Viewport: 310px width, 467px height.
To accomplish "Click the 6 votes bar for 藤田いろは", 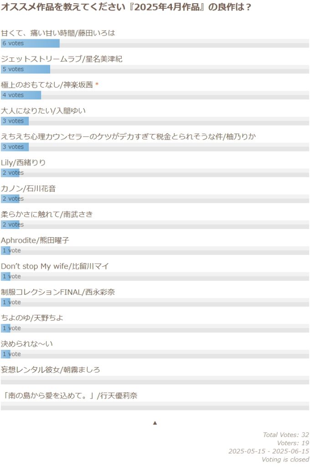I will (x=30, y=43).
